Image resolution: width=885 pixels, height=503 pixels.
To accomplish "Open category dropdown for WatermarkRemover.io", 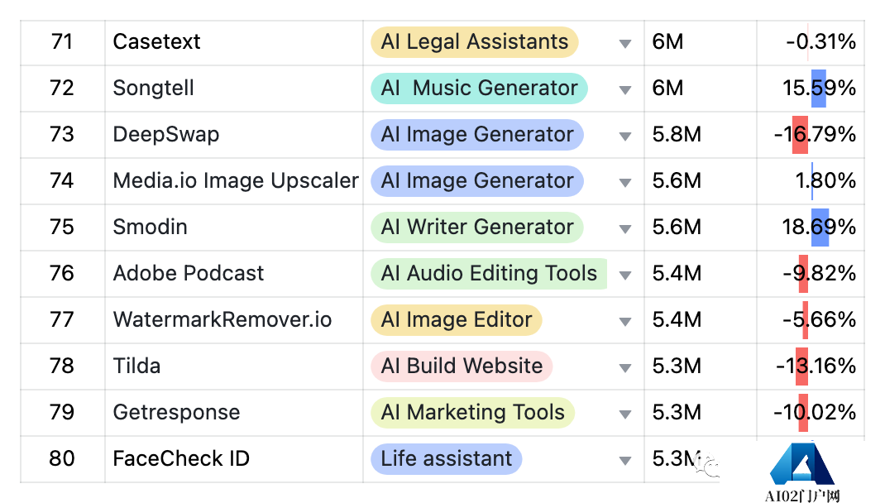I will coord(624,321).
